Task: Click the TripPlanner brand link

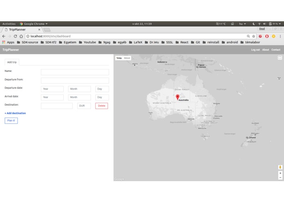Action: click(x=11, y=49)
